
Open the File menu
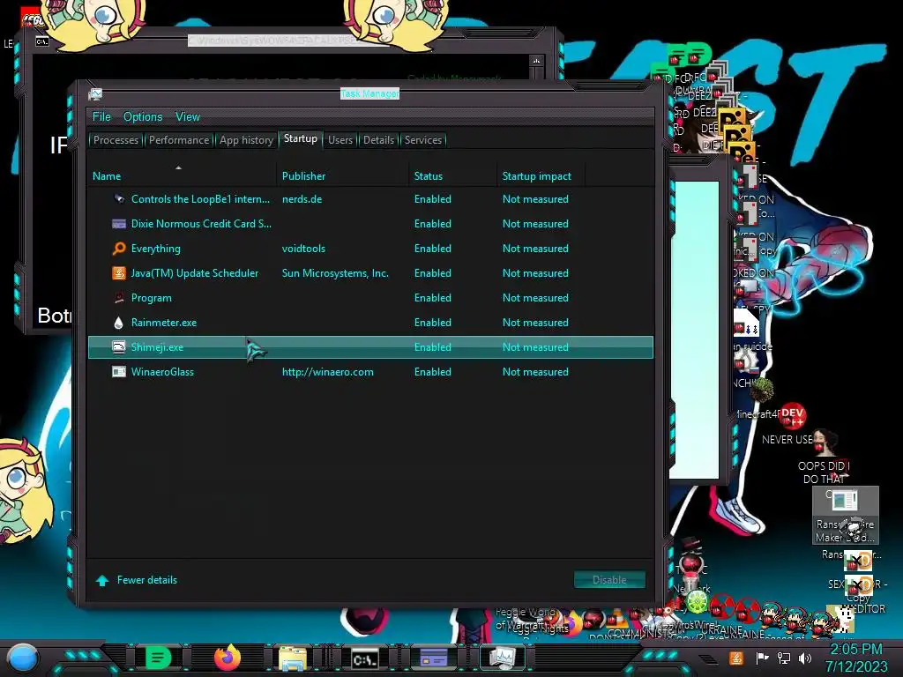pyautogui.click(x=101, y=117)
